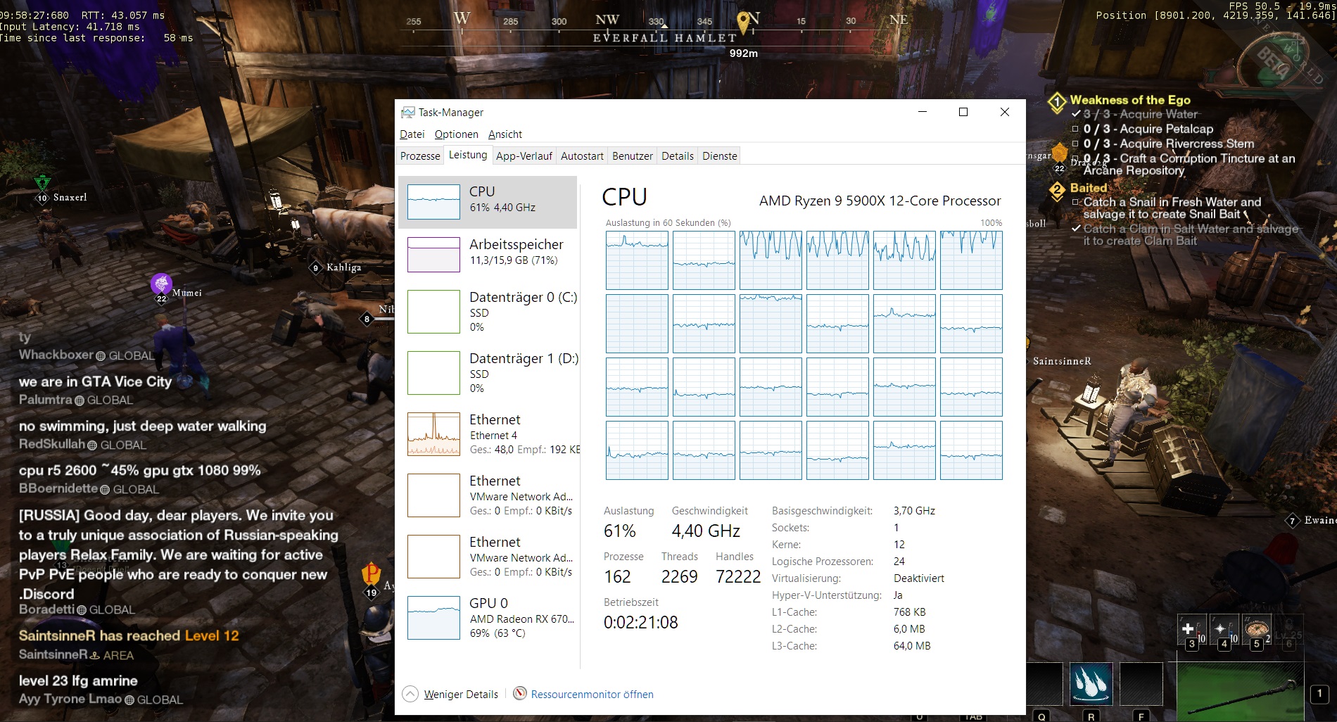Click the Weakness of the Ego quest marker
The height and width of the screenshot is (722, 1337).
click(x=1057, y=103)
